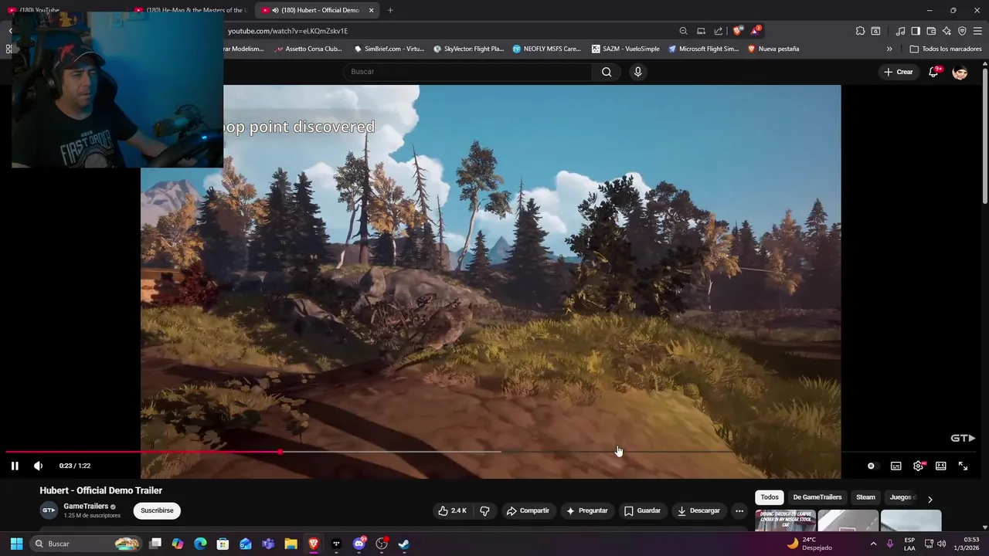Focus the YouTube Buscar search field

click(x=470, y=72)
